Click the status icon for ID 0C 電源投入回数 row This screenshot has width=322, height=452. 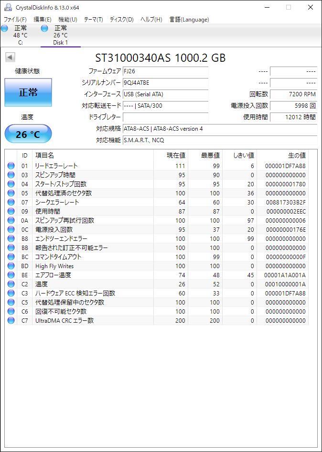point(11,229)
